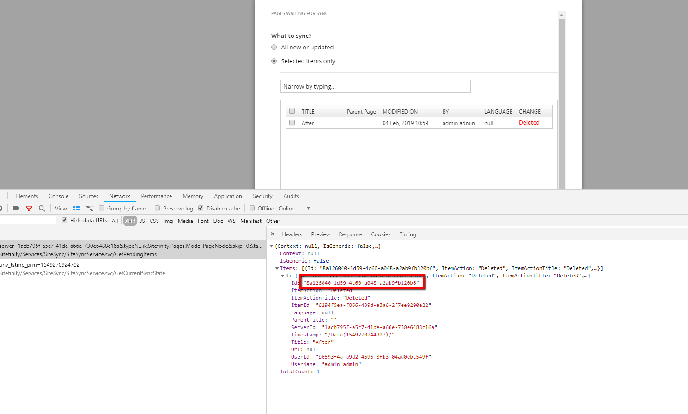
Task: Check the box for the 'After' page row
Action: 292,123
